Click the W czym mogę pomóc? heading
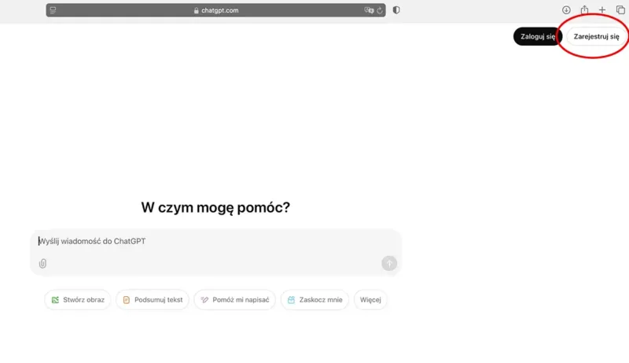 pos(215,208)
